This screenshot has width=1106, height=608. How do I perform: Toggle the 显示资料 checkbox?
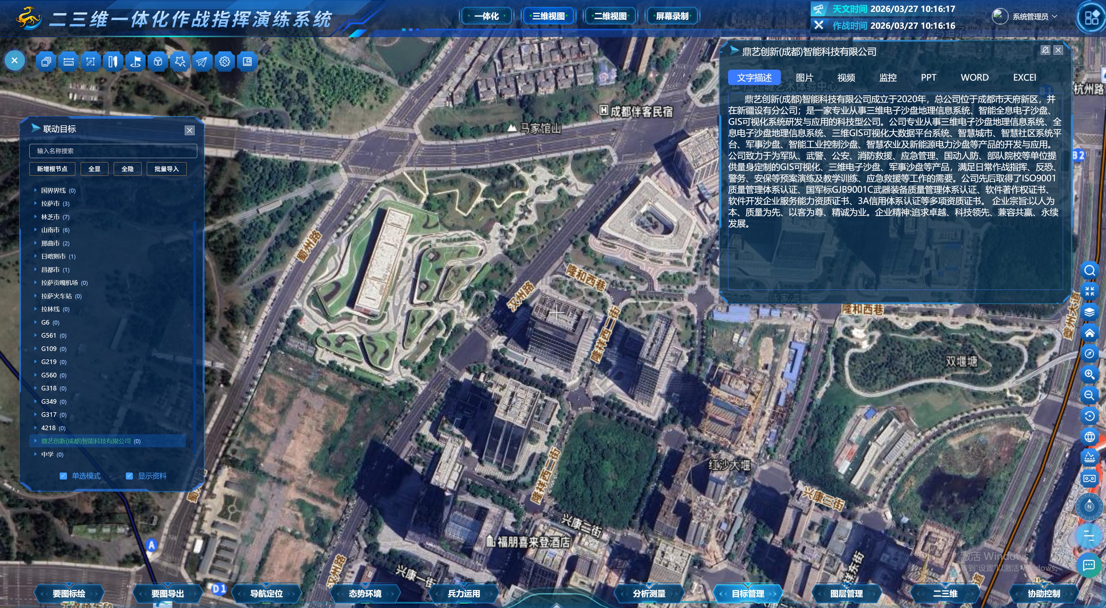(129, 476)
